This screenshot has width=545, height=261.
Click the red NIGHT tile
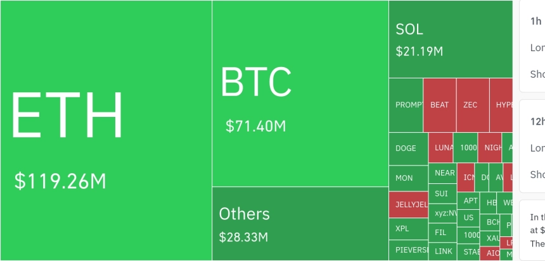(489, 148)
